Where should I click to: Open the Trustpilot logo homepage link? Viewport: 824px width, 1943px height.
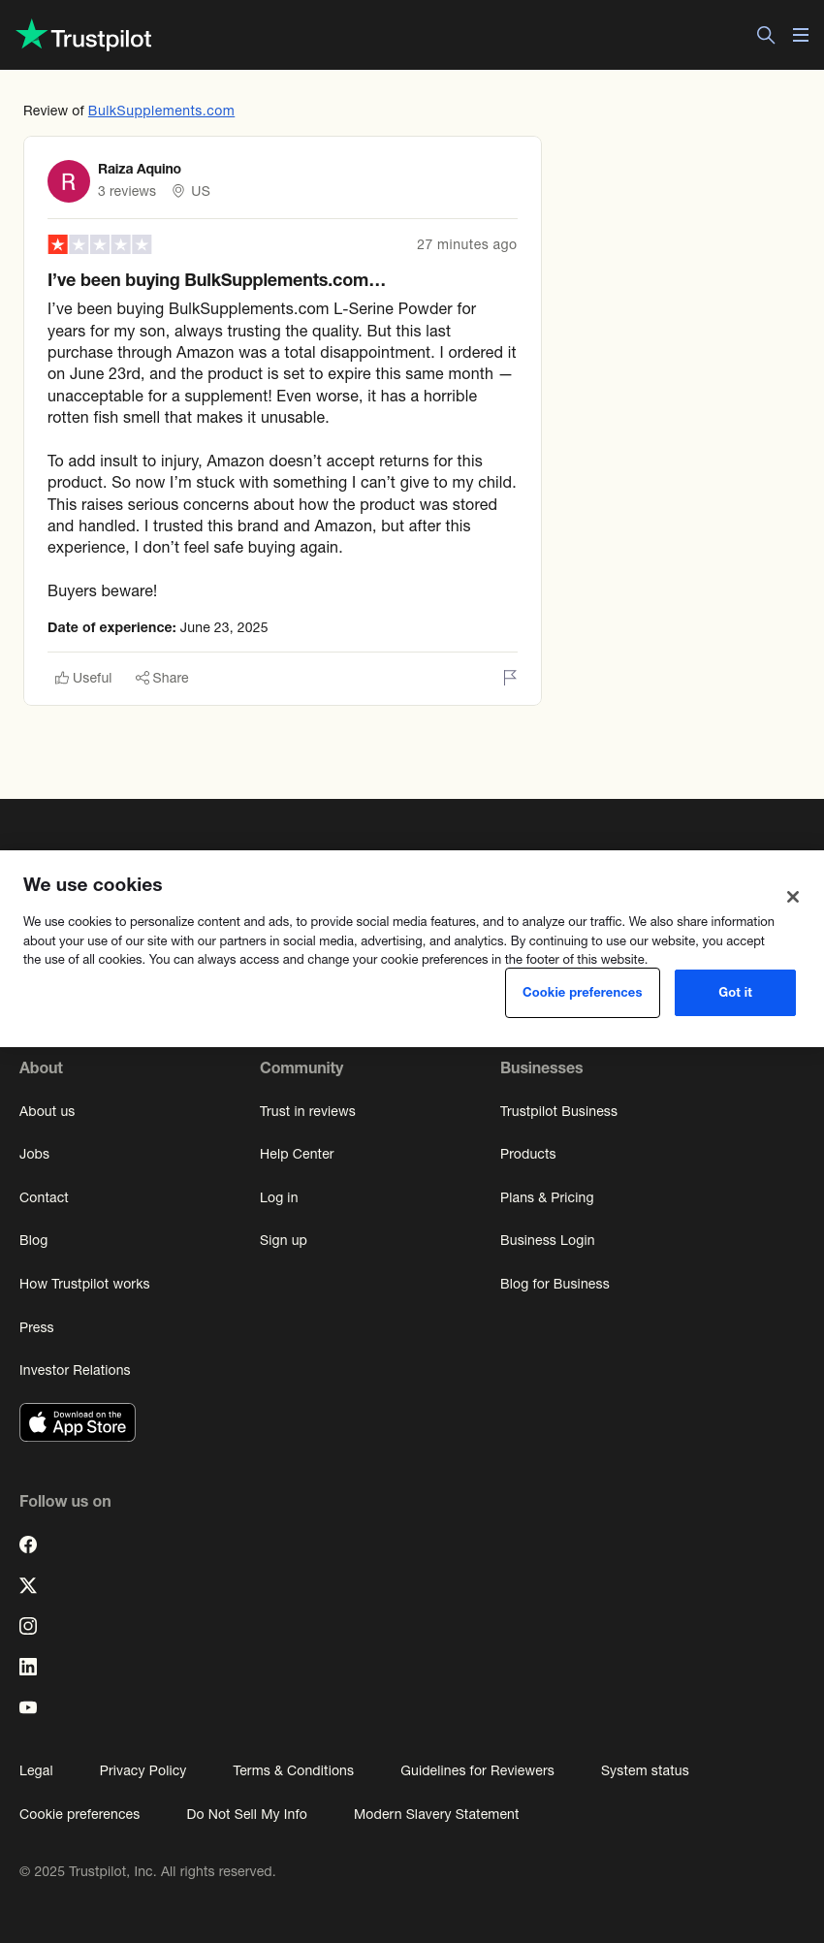(x=83, y=35)
